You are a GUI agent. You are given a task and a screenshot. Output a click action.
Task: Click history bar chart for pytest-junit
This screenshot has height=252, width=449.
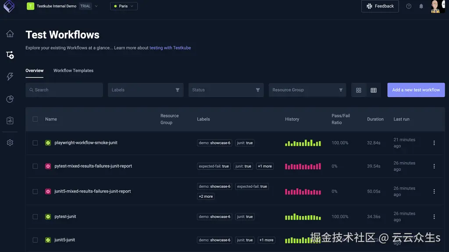(x=303, y=217)
